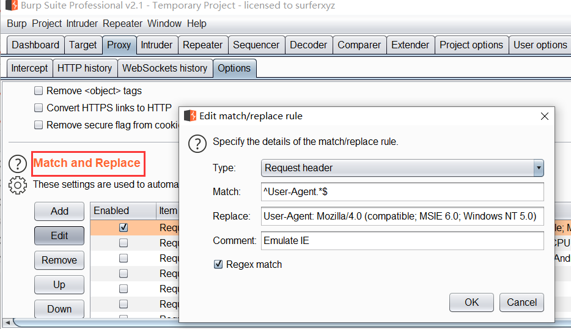This screenshot has height=329, width=571.
Task: Close the Edit match/replace rule dialog
Action: tap(545, 116)
